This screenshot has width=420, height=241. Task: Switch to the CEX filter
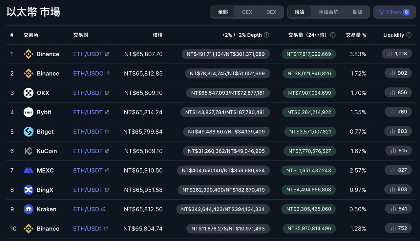tap(247, 12)
